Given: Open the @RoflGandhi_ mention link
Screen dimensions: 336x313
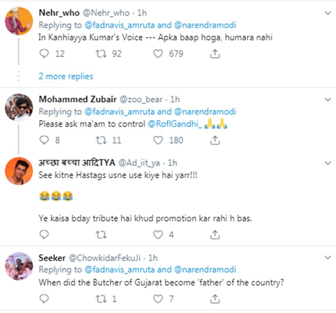Looking at the screenshot, I should click(x=175, y=124).
